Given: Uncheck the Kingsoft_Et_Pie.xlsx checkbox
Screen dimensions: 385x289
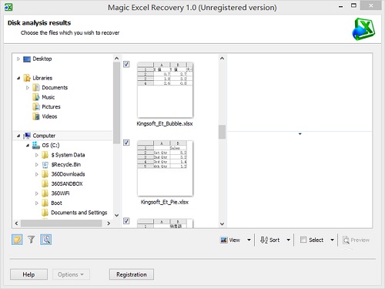Looking at the screenshot, I should (126, 143).
